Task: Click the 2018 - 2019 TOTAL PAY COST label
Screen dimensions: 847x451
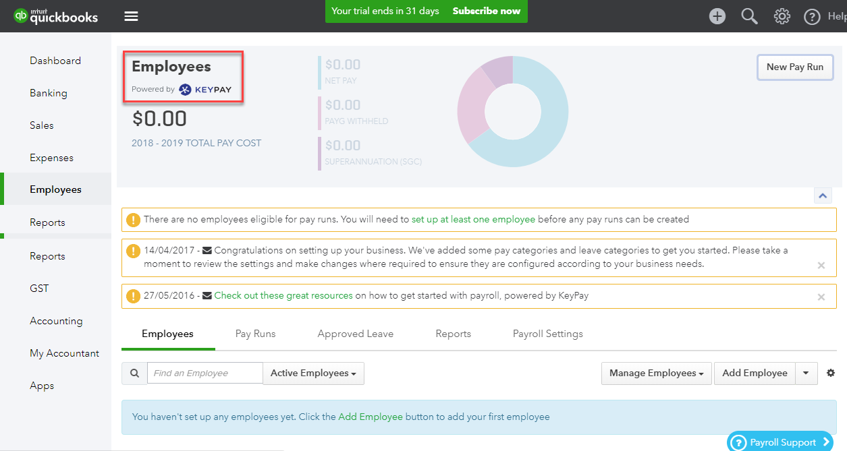Action: pos(196,143)
